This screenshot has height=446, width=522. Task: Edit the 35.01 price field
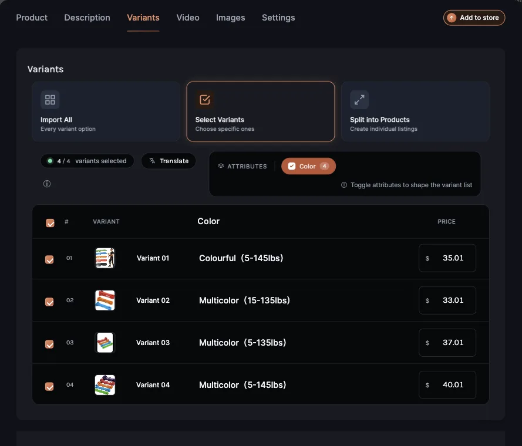click(447, 258)
